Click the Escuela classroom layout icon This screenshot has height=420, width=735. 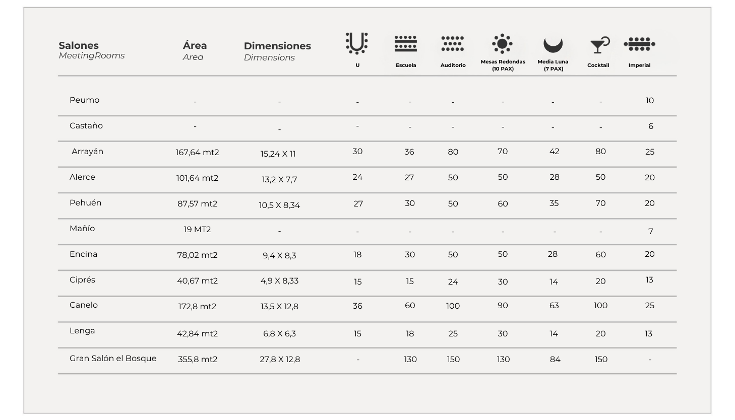[x=405, y=44]
